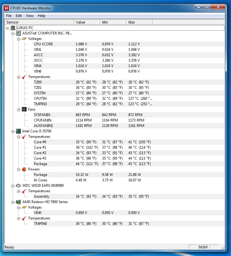Open the Edit menu
The image size is (231, 256).
19,16
